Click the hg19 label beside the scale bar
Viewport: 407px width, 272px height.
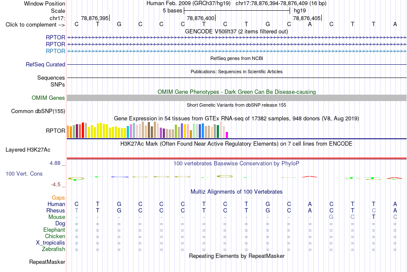pos(300,11)
